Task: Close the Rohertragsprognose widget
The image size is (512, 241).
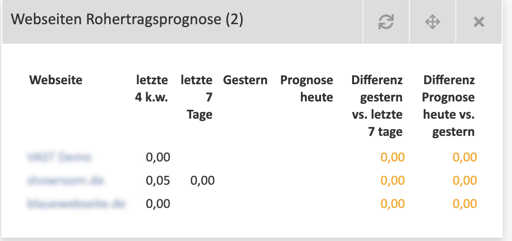Action: coord(479,22)
